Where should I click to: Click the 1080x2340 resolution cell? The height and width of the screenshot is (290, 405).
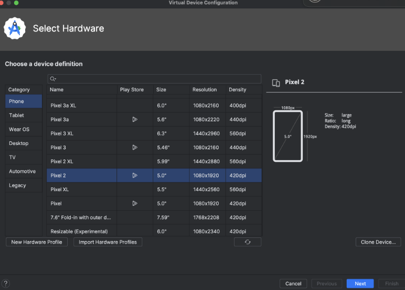pos(208,231)
